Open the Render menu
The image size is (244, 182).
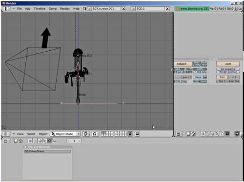65,9
